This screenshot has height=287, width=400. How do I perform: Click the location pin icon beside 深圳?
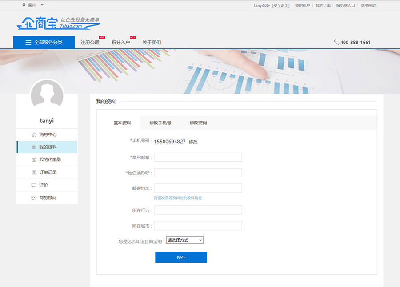(24, 5)
